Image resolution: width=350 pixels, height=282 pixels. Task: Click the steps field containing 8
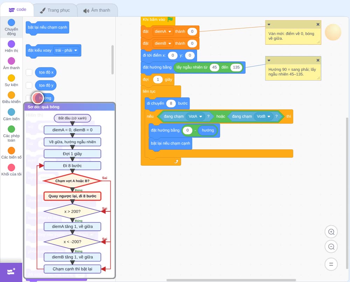[171, 103]
